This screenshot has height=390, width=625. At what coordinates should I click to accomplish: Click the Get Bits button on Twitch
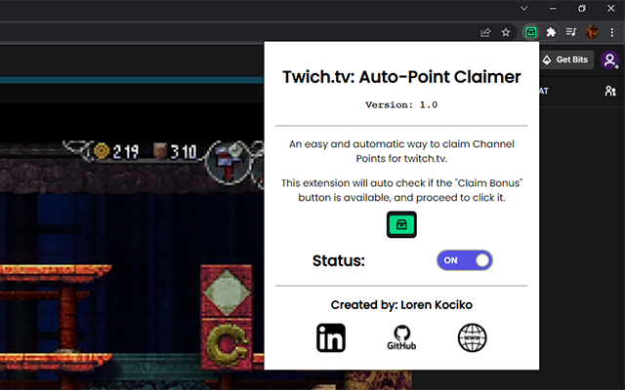click(566, 59)
